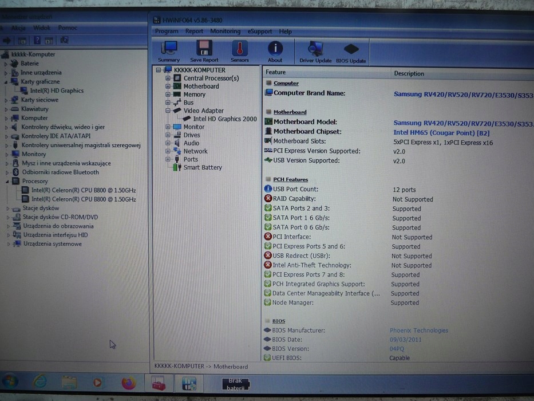Switch to the red toolbox taskbar app

click(x=159, y=383)
